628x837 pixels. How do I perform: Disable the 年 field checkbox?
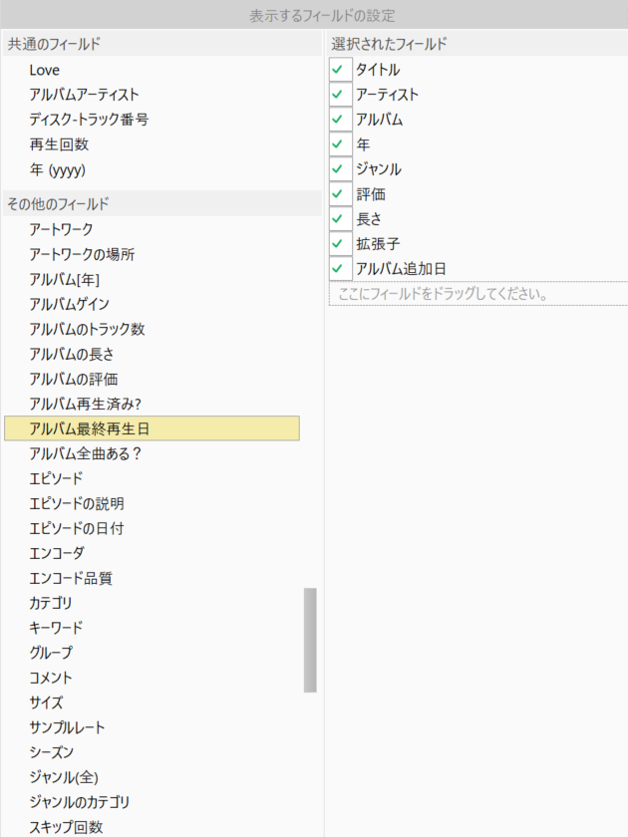pos(340,144)
